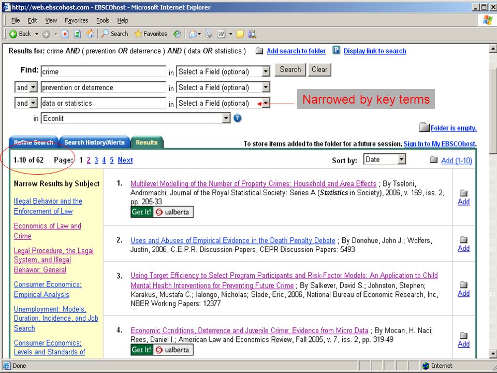497x373 pixels.
Task: Click Get It! ualberta for result 1
Action: [162, 212]
